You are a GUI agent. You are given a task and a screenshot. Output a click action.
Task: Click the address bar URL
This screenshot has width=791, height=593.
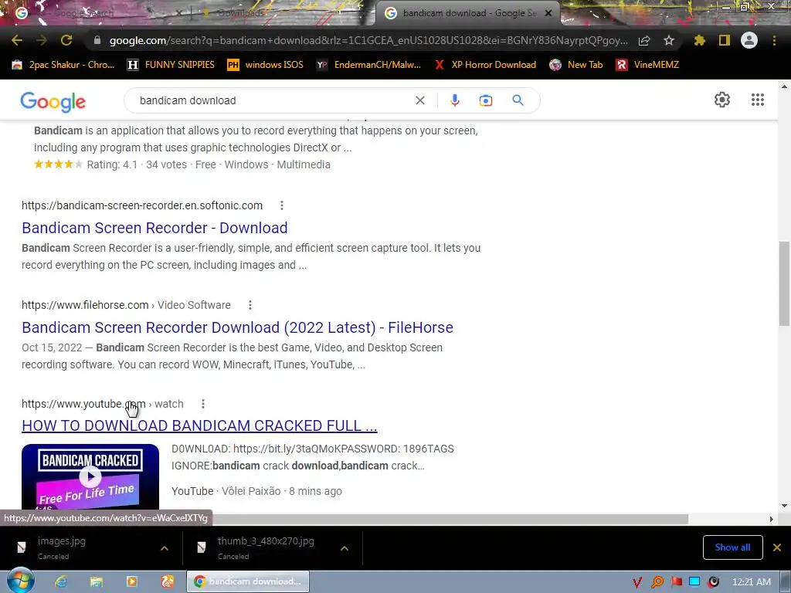point(368,40)
